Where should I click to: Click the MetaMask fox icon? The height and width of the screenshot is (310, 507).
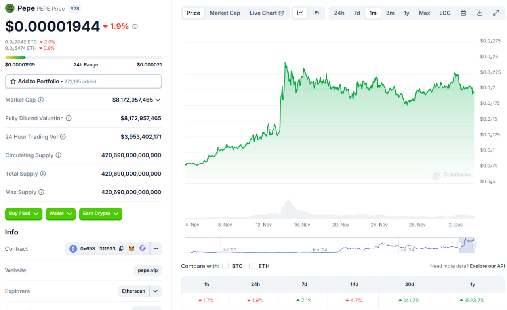pos(132,249)
